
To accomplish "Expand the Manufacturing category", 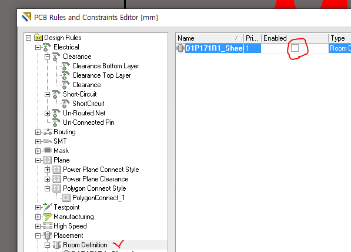I will pyautogui.click(x=38, y=217).
